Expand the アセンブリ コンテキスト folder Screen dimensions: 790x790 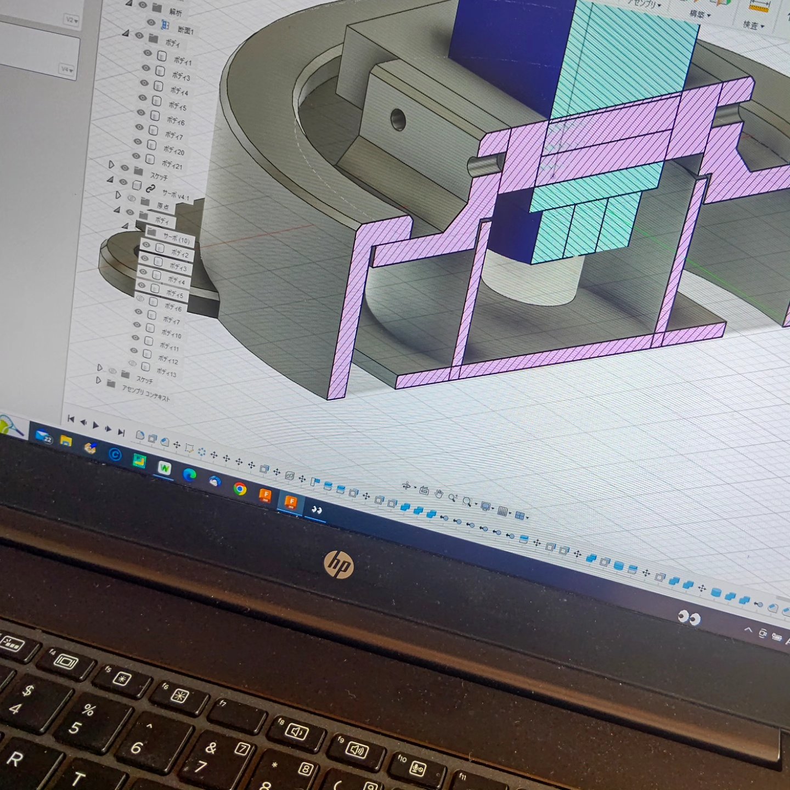(99, 380)
